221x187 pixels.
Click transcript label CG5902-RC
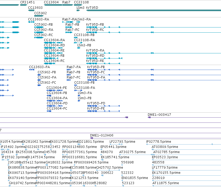44,35
